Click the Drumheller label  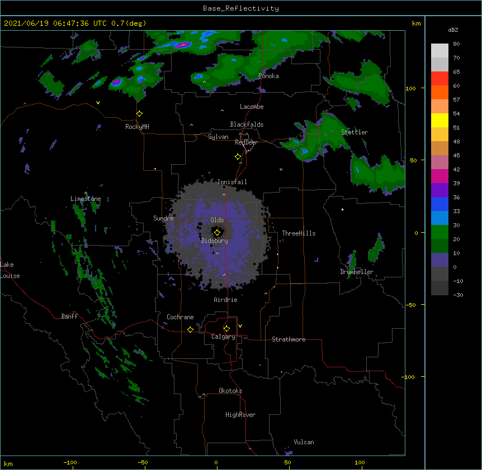[357, 272]
